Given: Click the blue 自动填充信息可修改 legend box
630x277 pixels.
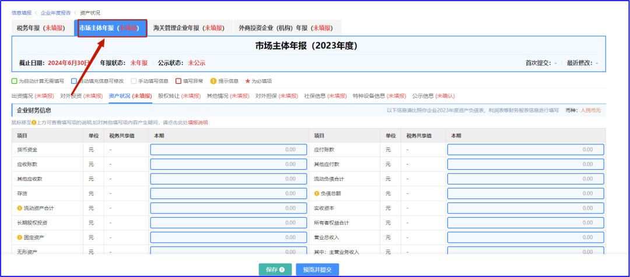Looking at the screenshot, I should pos(74,81).
